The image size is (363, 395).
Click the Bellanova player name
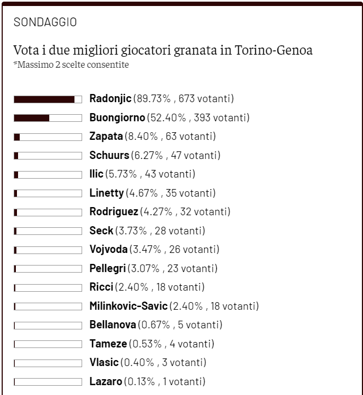click(113, 325)
